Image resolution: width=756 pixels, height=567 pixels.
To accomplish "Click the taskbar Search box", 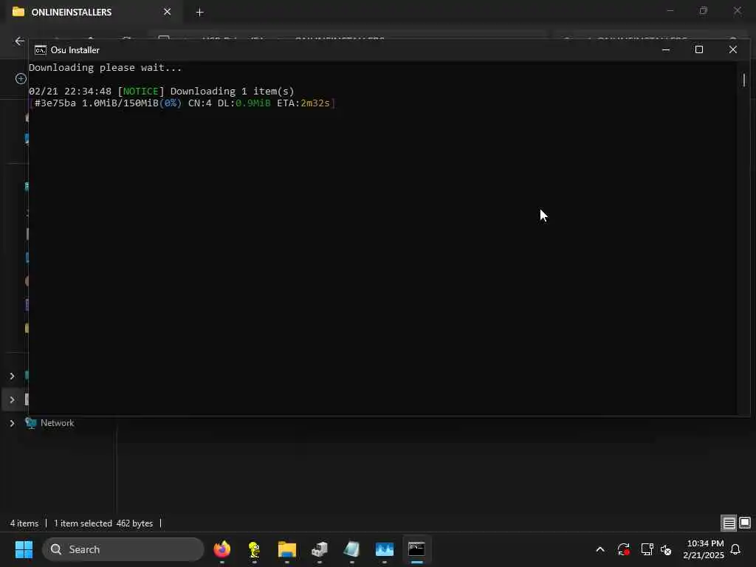I will 123,549.
